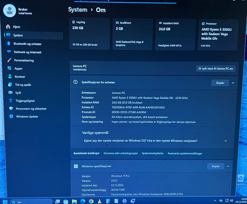This screenshot has width=247, height=204.
Task: Click Gi nytt navn til denne PC-en
Action: (x=216, y=69)
